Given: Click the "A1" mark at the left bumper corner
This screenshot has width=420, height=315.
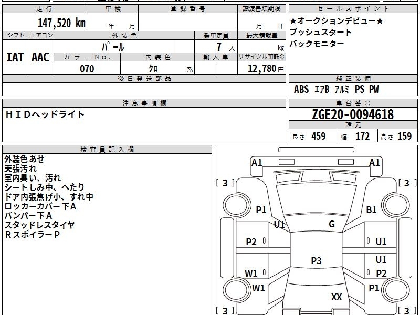Looking at the screenshot, I should tap(257, 163).
